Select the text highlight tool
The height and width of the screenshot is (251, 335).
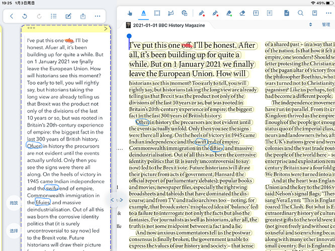pos(143,13)
